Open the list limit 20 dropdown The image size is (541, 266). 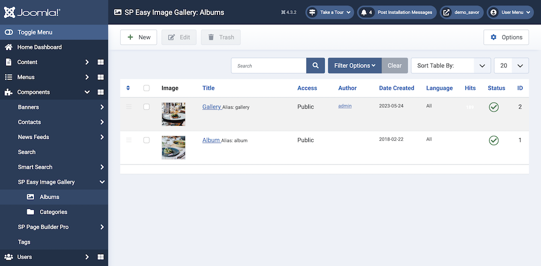511,66
